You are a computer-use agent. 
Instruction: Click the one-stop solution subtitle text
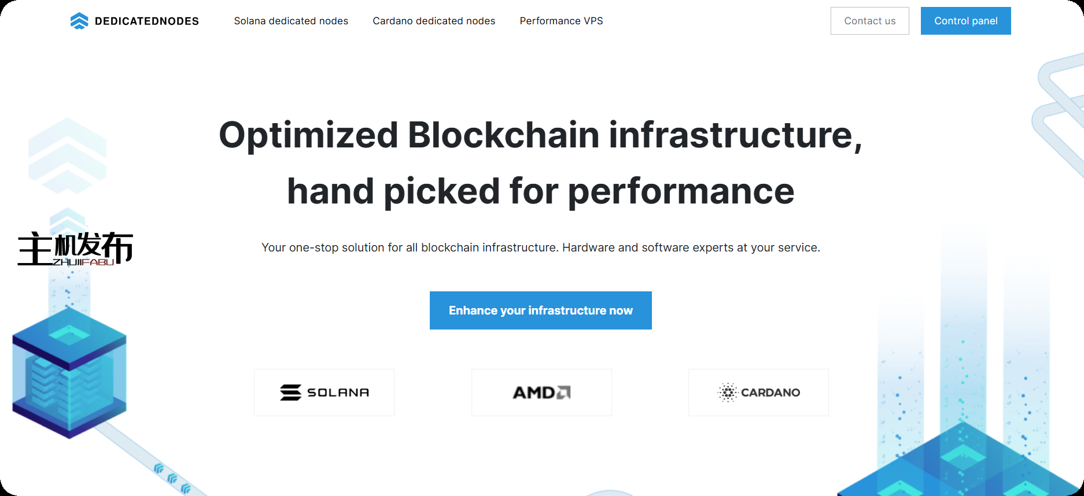click(540, 247)
